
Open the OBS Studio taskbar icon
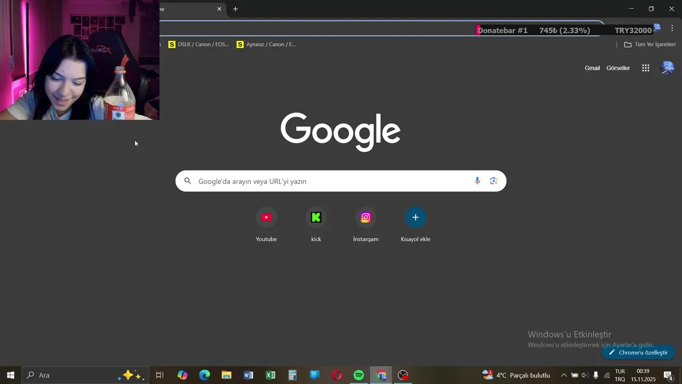pos(403,375)
